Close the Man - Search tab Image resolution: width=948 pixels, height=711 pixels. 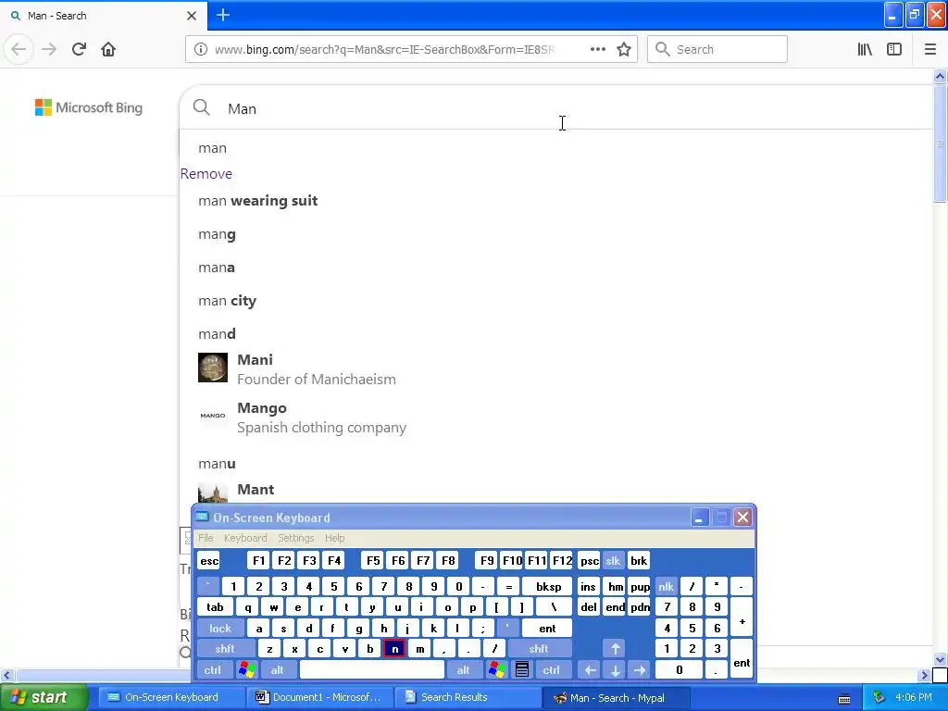(192, 16)
